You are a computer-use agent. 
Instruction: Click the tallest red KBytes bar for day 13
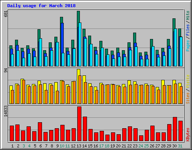[79, 124]
